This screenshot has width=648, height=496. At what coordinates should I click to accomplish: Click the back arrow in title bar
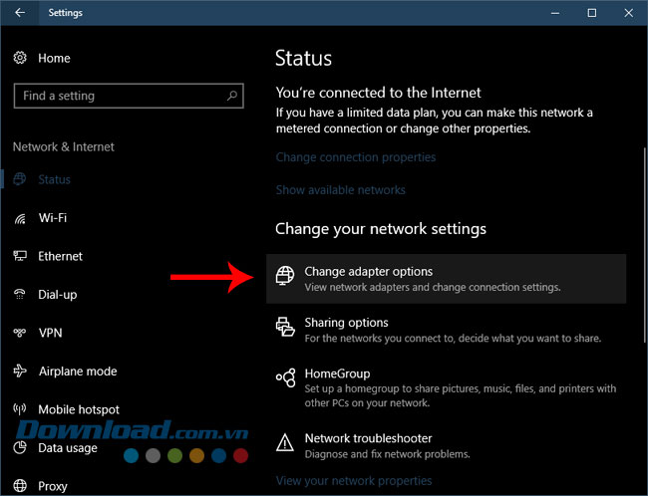pyautogui.click(x=19, y=13)
